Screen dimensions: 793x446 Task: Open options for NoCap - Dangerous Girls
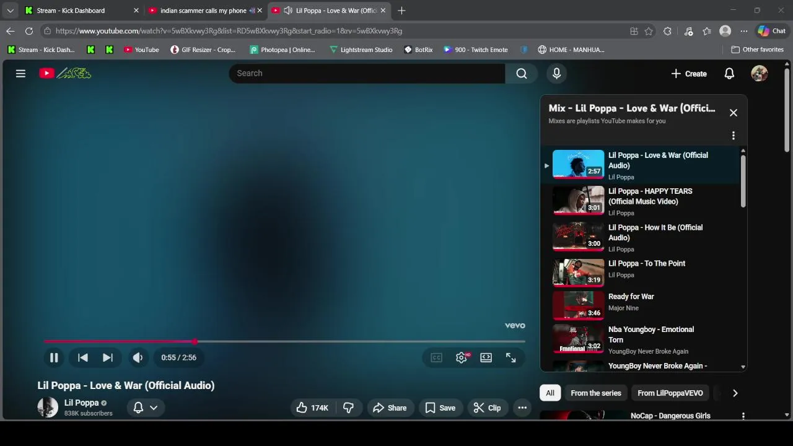pyautogui.click(x=743, y=416)
